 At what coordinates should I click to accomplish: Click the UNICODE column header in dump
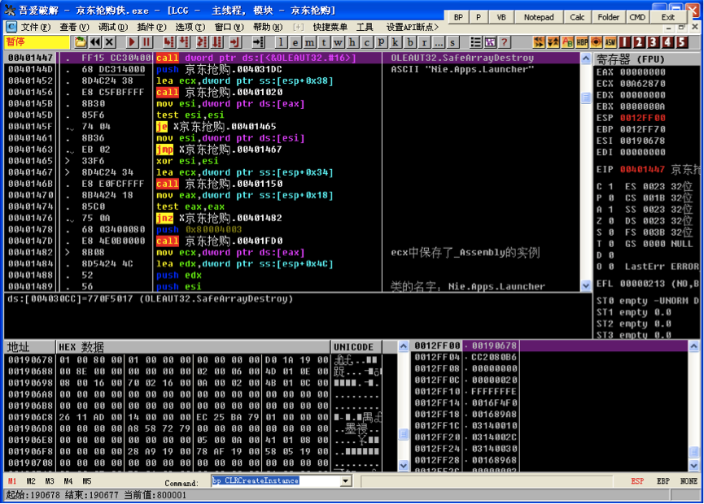point(356,347)
